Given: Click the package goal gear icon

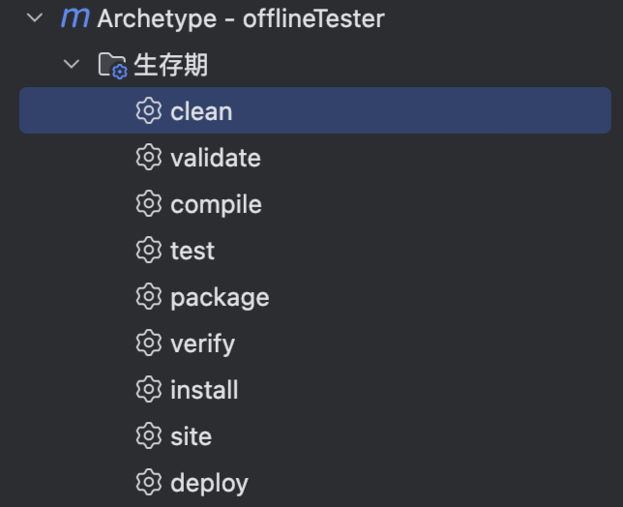Looking at the screenshot, I should pyautogui.click(x=148, y=297).
